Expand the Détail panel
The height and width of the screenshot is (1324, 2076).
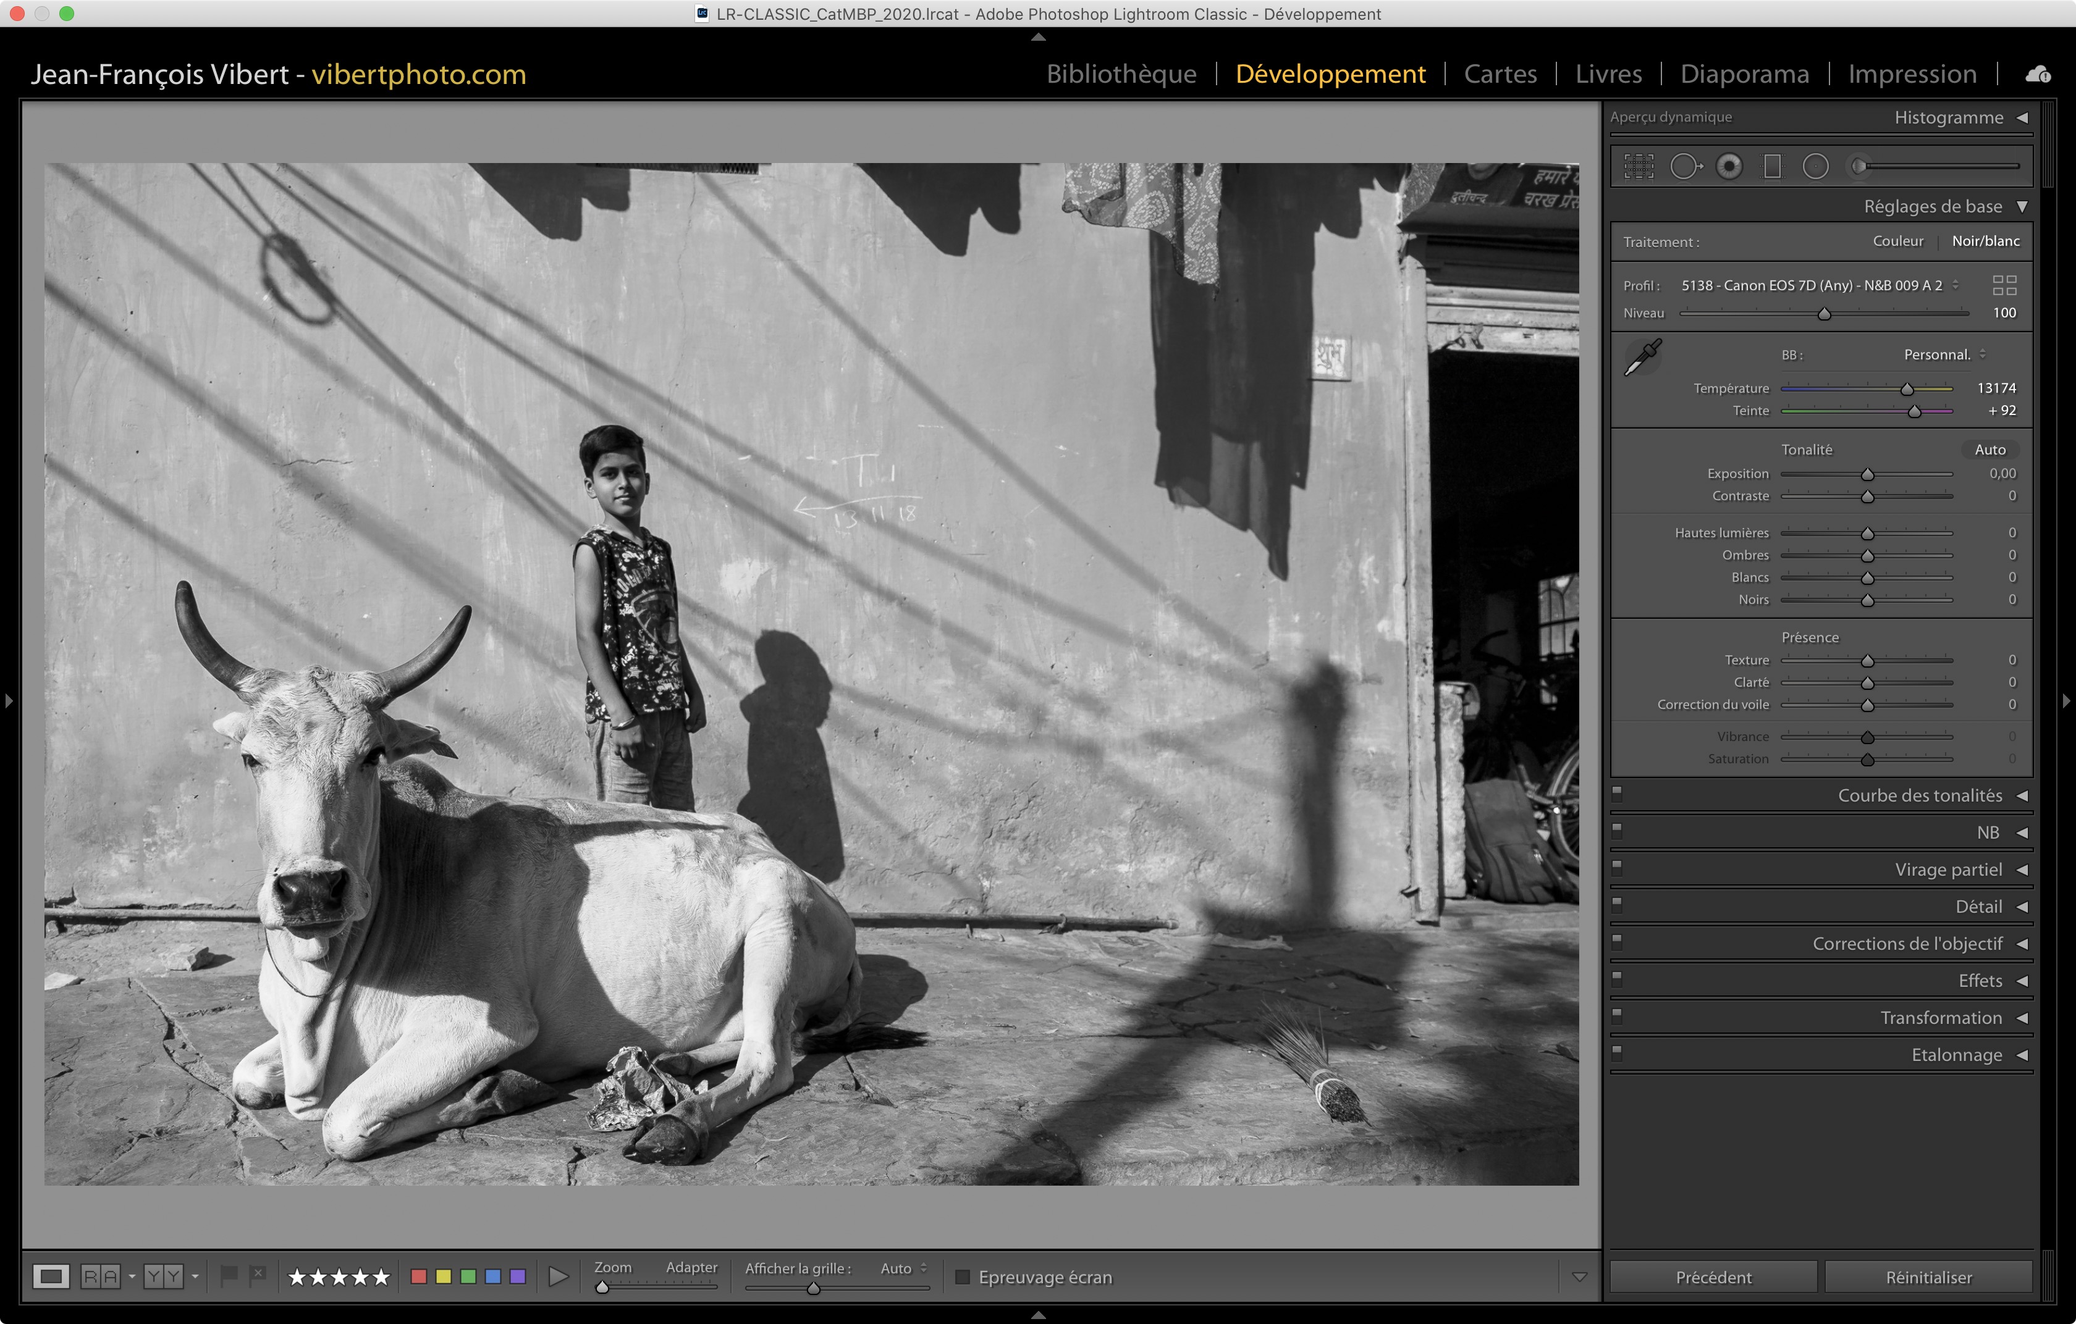tap(1978, 906)
